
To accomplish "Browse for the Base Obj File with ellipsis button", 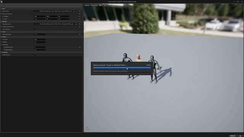I will click(74, 11).
